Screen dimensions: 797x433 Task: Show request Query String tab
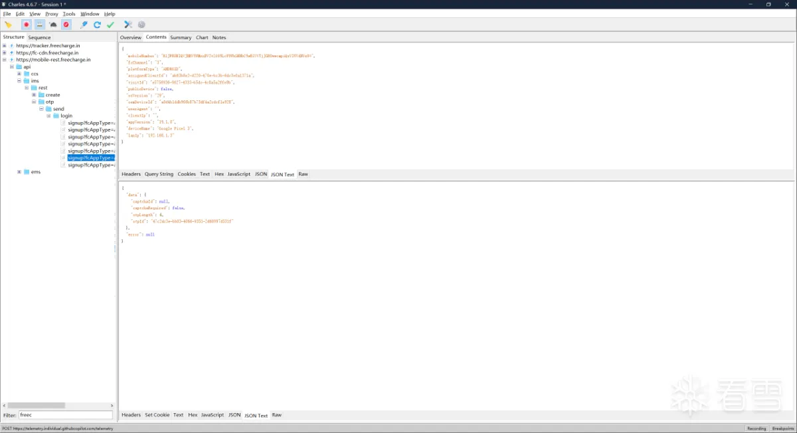[x=159, y=174]
